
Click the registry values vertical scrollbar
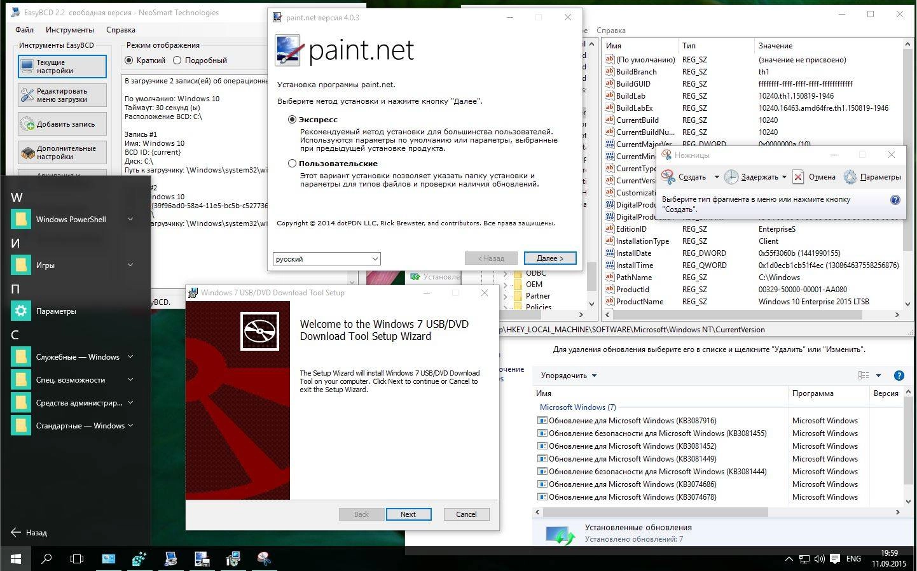pos(907,151)
